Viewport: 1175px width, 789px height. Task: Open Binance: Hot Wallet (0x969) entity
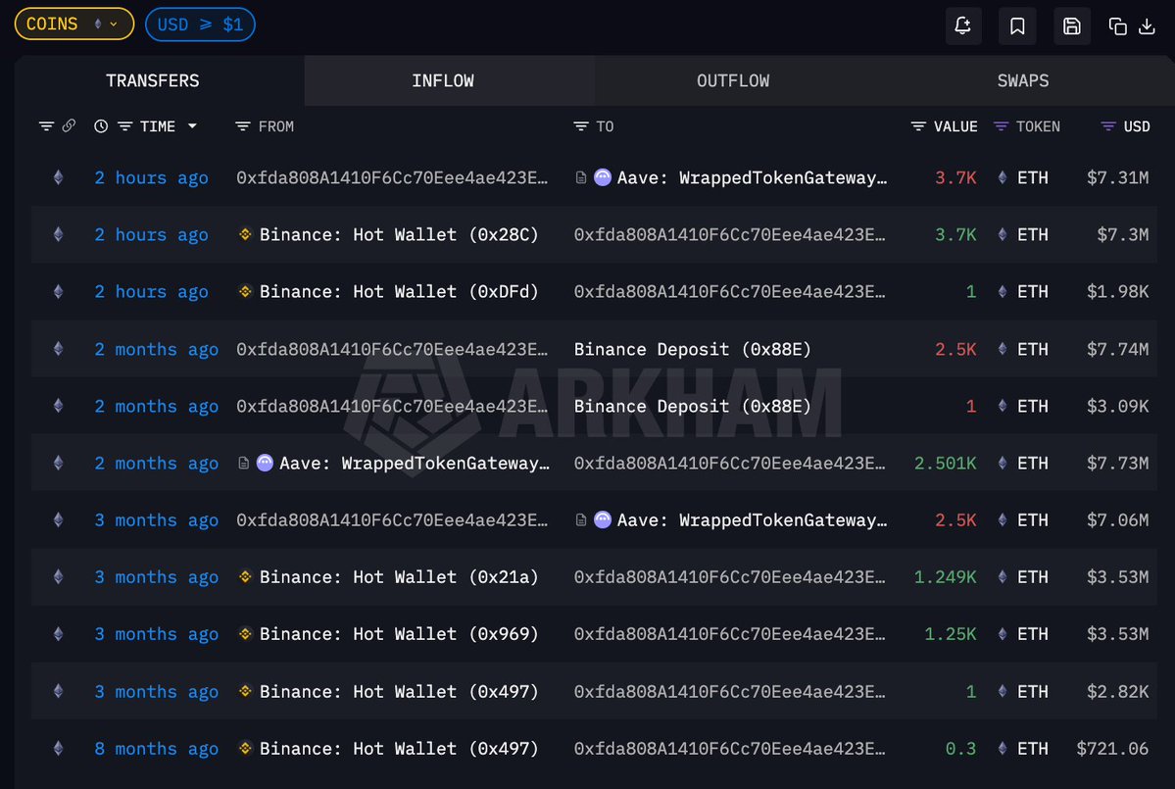point(399,634)
